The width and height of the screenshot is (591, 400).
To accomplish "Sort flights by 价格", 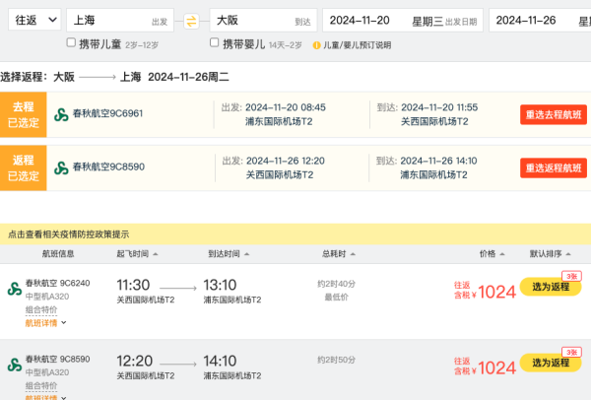I will click(492, 254).
